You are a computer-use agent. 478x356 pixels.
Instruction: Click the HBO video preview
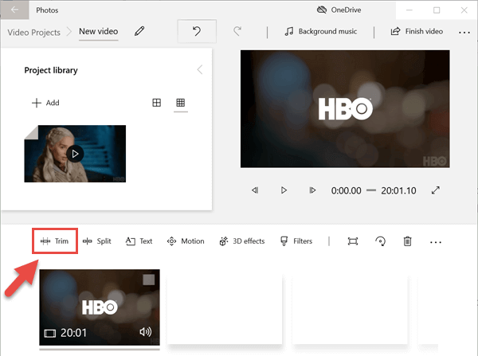[x=345, y=109]
